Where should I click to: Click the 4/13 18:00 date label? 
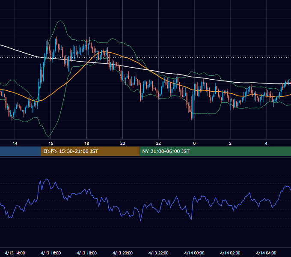pyautogui.click(x=87, y=253)
